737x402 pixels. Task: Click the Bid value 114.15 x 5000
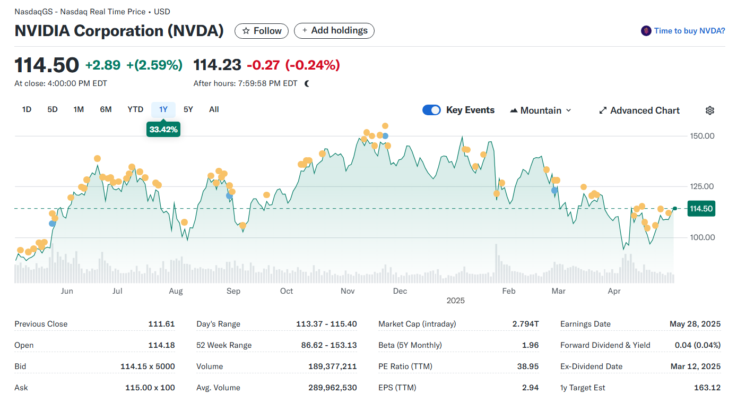pos(148,366)
